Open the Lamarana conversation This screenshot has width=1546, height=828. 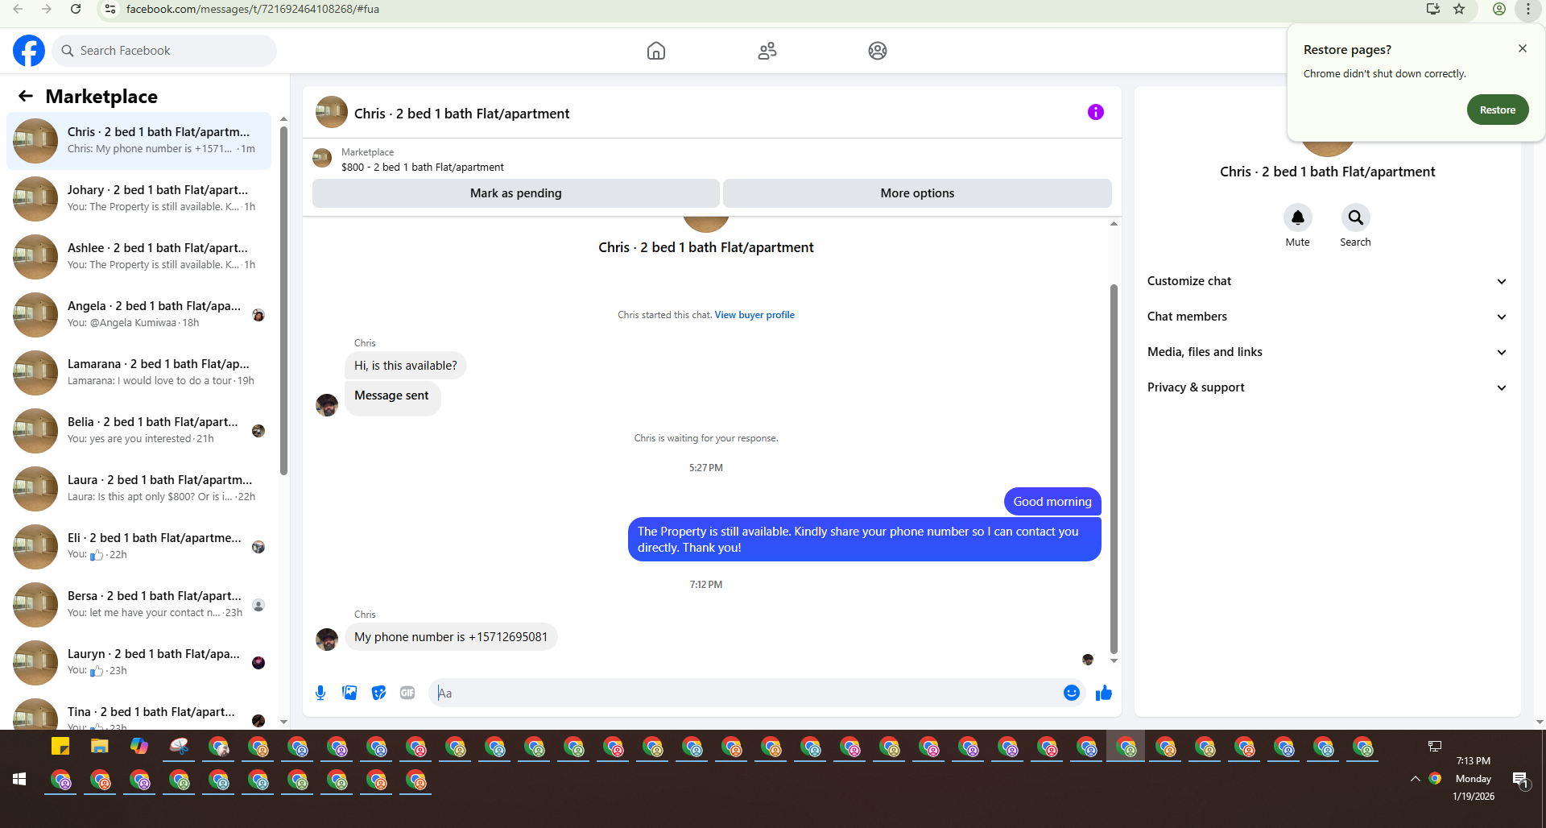click(139, 373)
